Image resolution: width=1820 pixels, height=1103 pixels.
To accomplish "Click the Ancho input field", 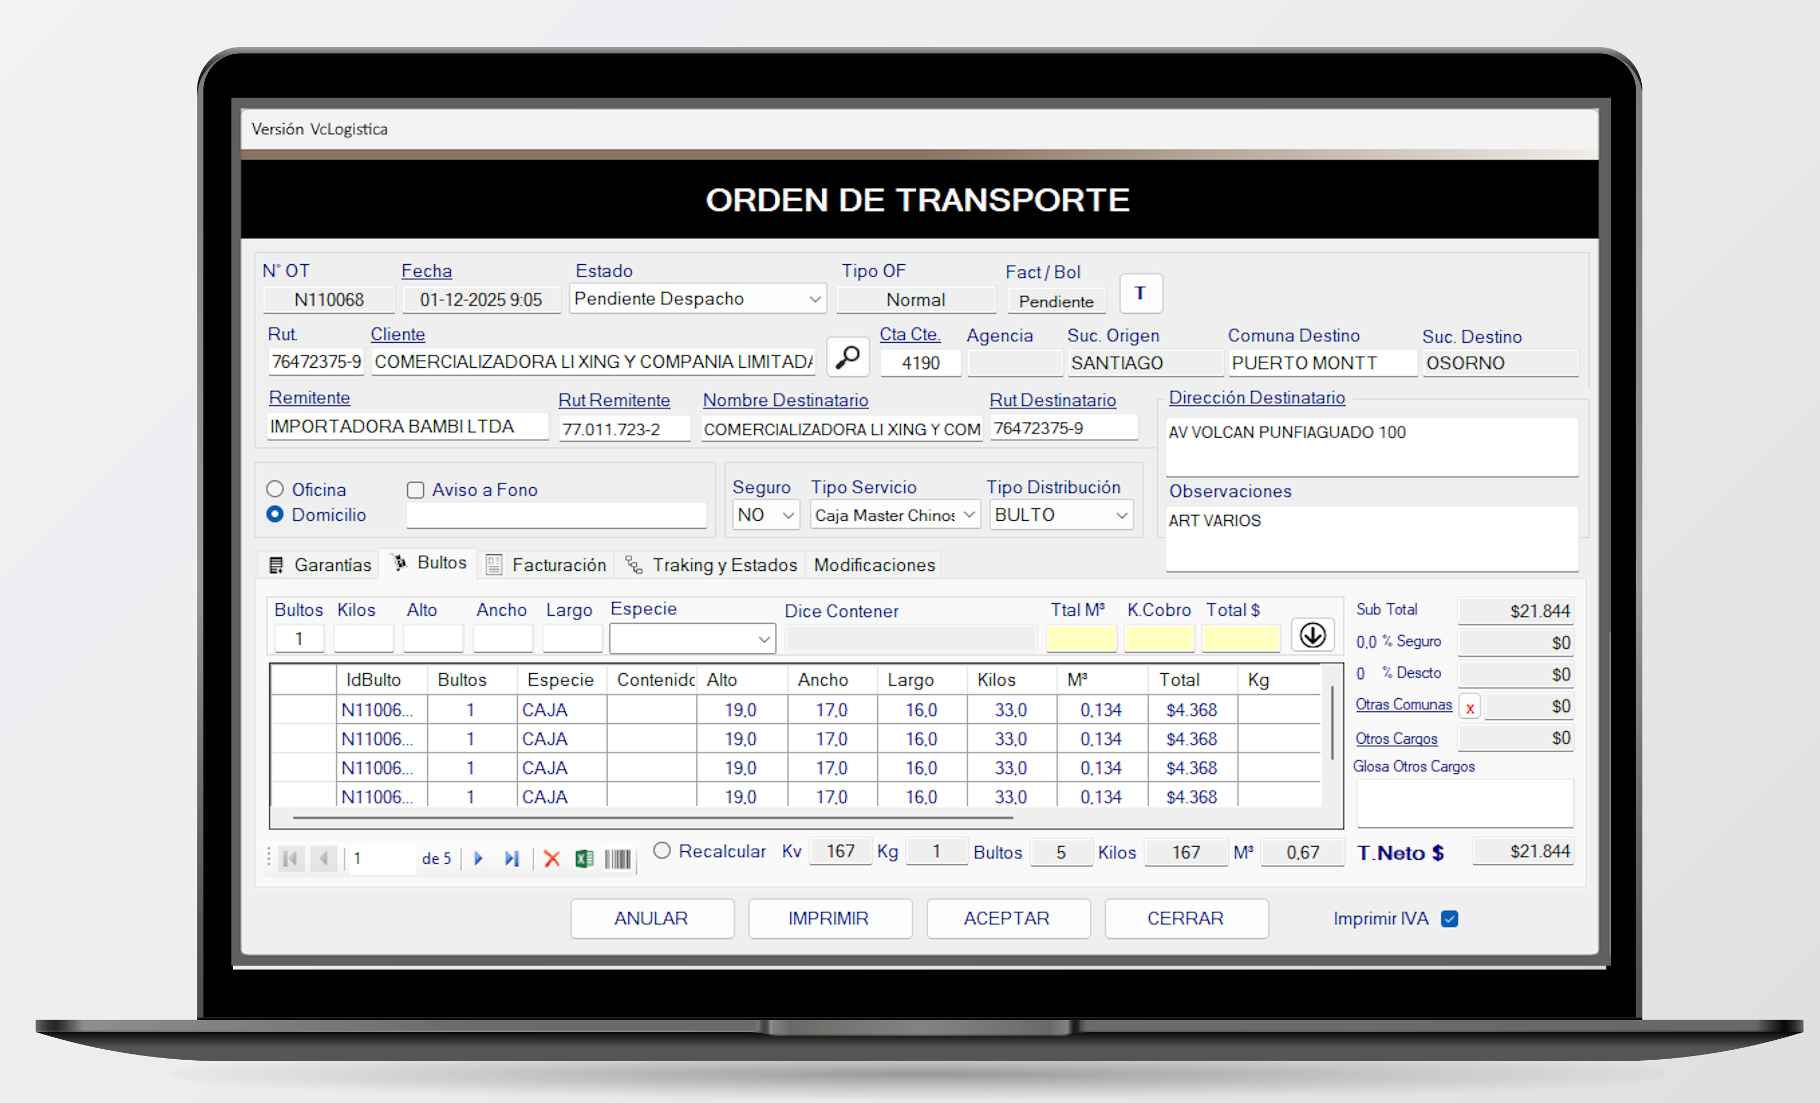I will pyautogui.click(x=503, y=638).
